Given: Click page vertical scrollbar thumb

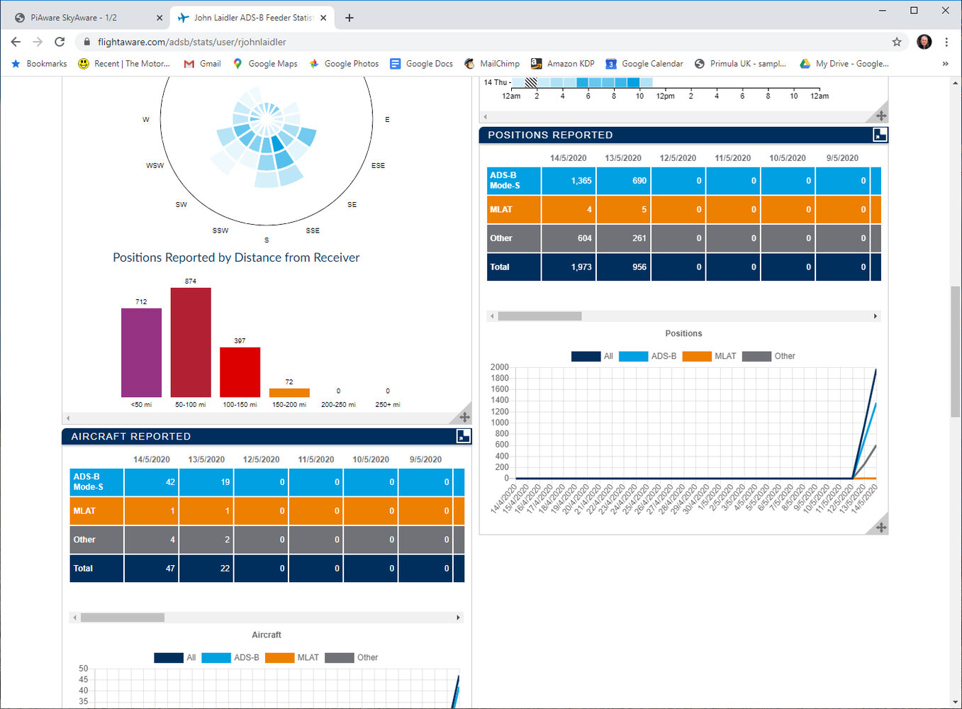Looking at the screenshot, I should (x=955, y=352).
